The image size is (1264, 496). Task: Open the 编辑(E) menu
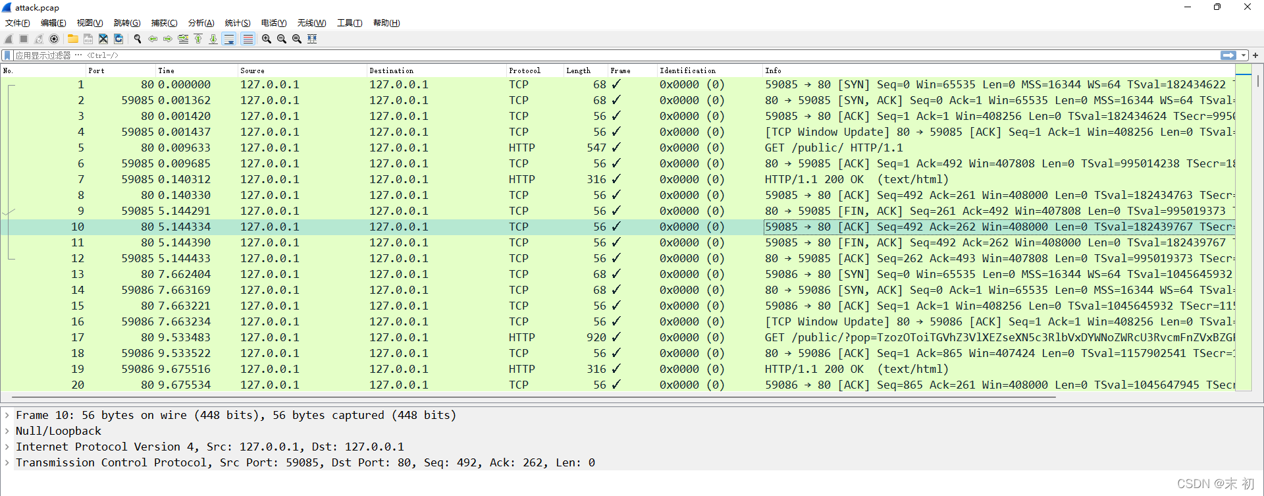pyautogui.click(x=53, y=23)
